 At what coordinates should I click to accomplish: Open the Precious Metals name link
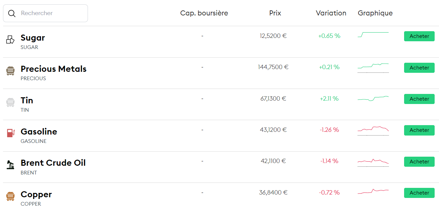pyautogui.click(x=54, y=69)
